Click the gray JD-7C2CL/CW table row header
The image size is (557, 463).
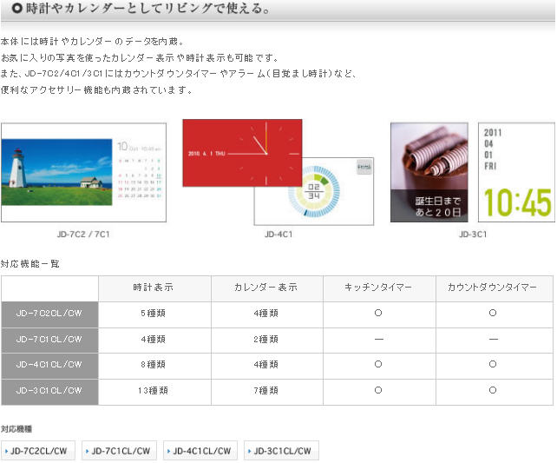coord(49,314)
